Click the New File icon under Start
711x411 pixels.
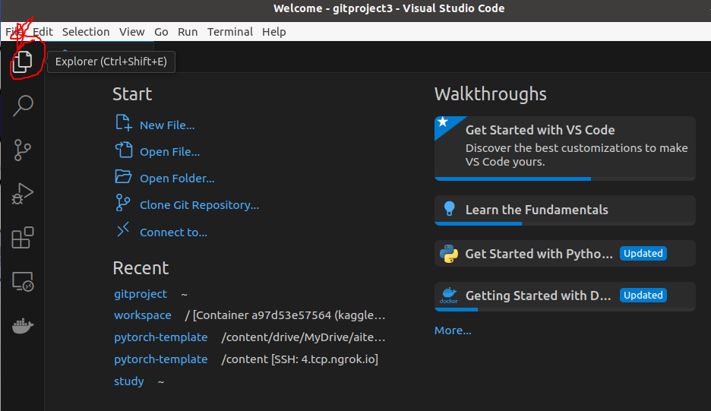pos(123,122)
